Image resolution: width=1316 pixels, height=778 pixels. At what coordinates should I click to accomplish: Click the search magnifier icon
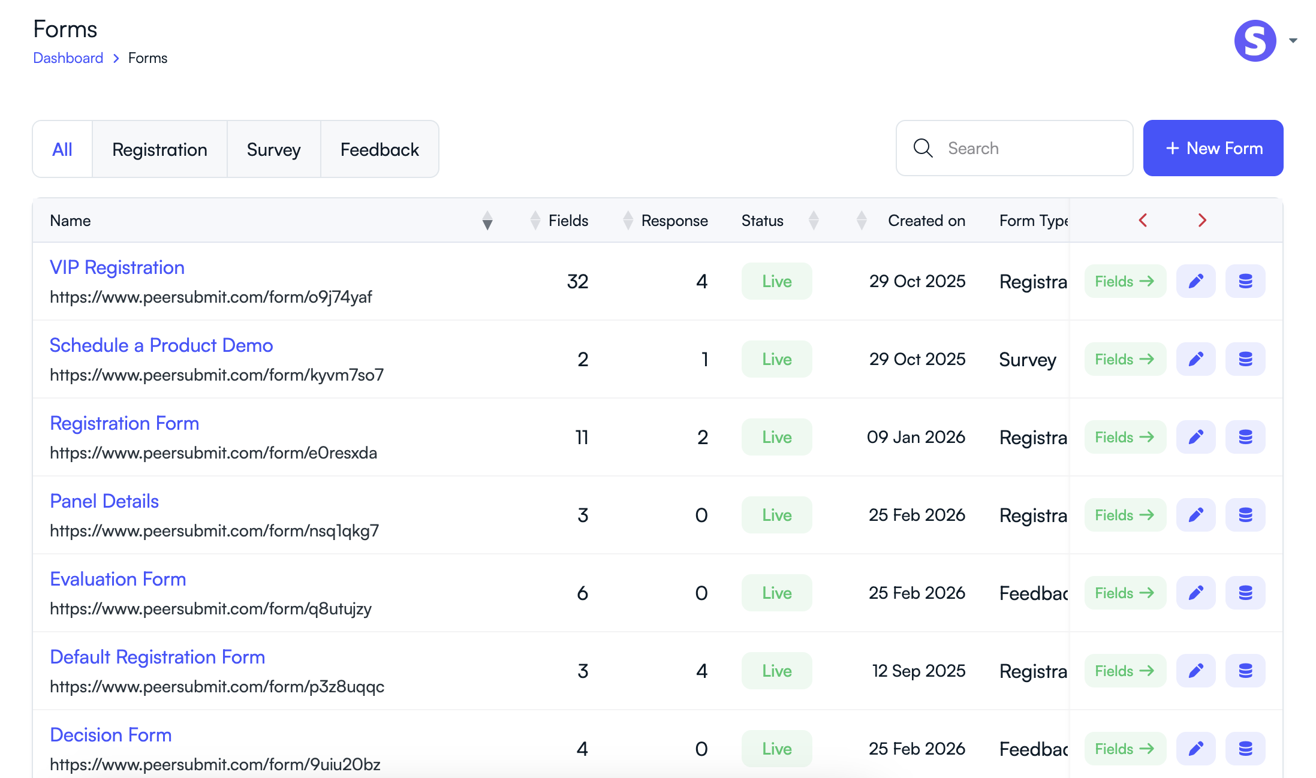click(923, 148)
